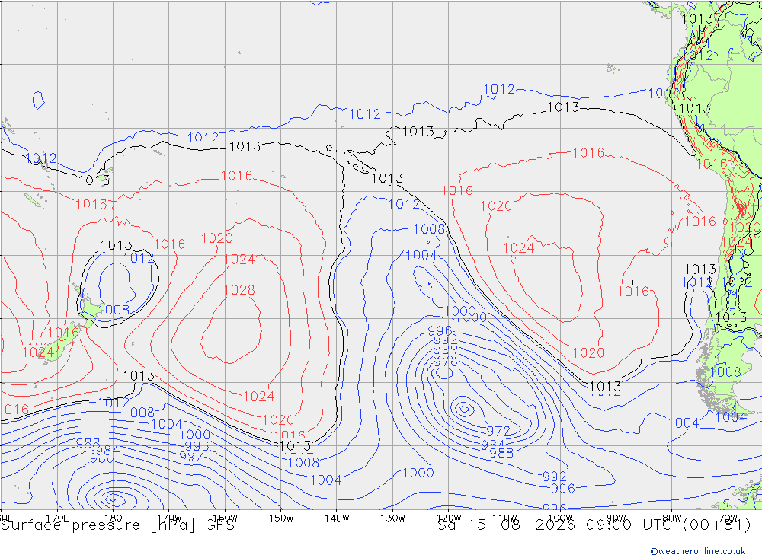Click the blue 972 low-pressure label
The width and height of the screenshot is (762, 558).
[498, 431]
